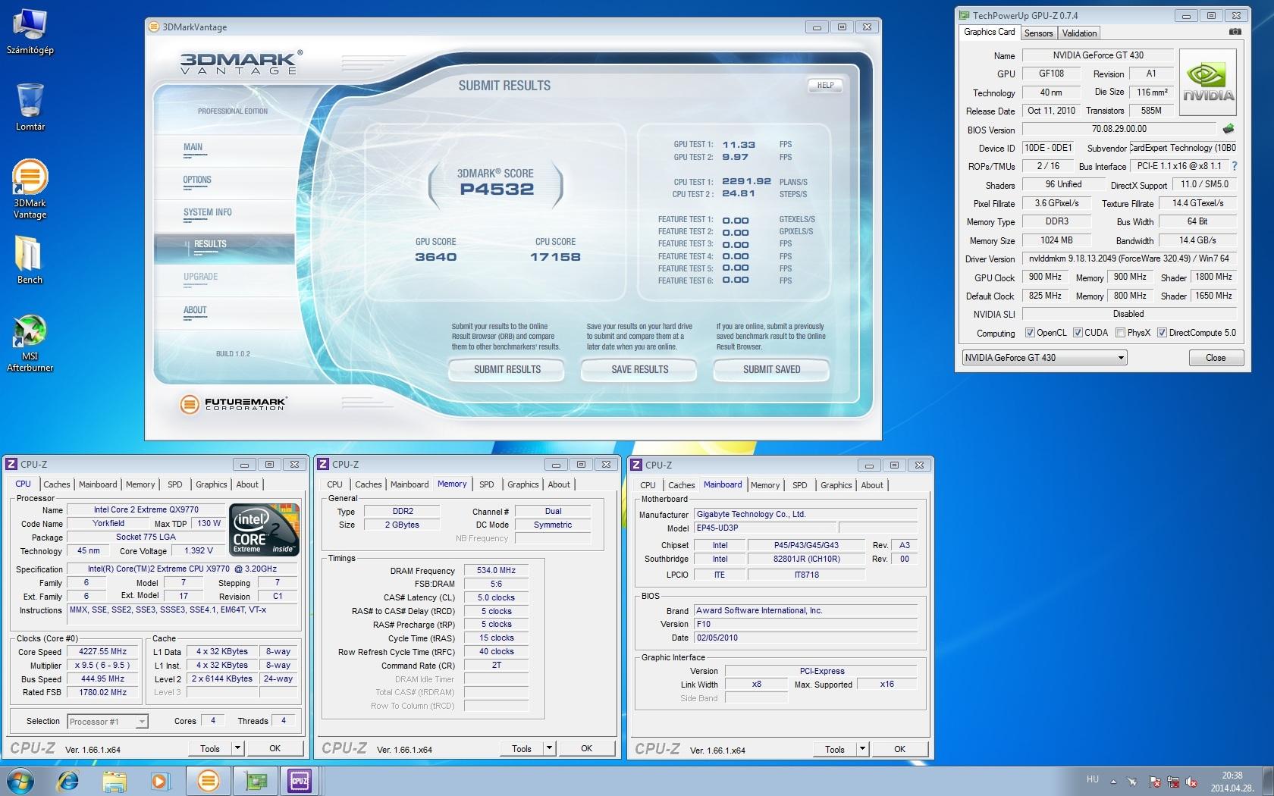The width and height of the screenshot is (1274, 796).
Task: Click Tools button in CPU-Z Mainboard window
Action: 834,749
